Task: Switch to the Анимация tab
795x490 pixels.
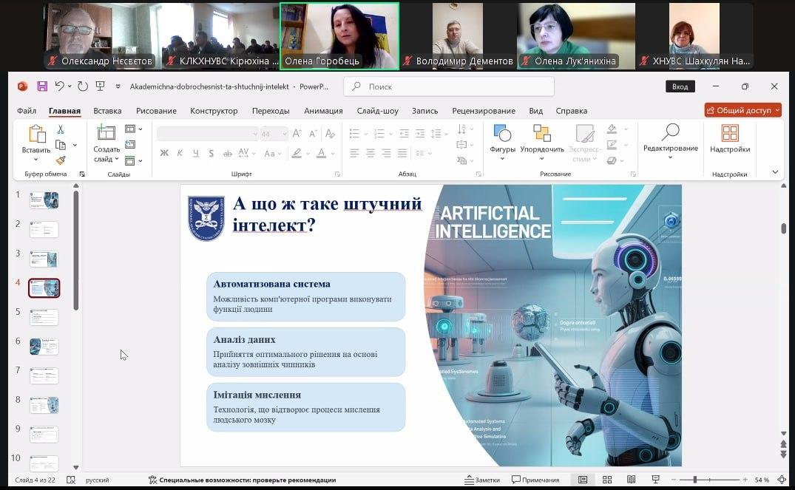Action: 323,111
